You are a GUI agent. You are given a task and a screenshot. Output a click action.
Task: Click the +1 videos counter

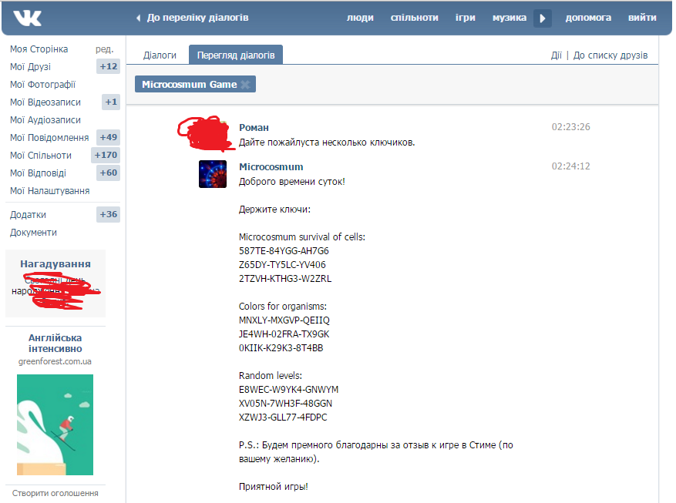point(111,102)
